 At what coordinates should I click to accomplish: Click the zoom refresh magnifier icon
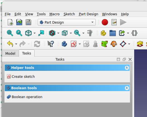[x=77, y=33]
